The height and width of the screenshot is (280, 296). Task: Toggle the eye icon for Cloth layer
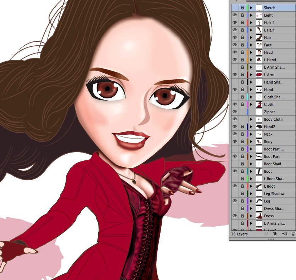235,104
